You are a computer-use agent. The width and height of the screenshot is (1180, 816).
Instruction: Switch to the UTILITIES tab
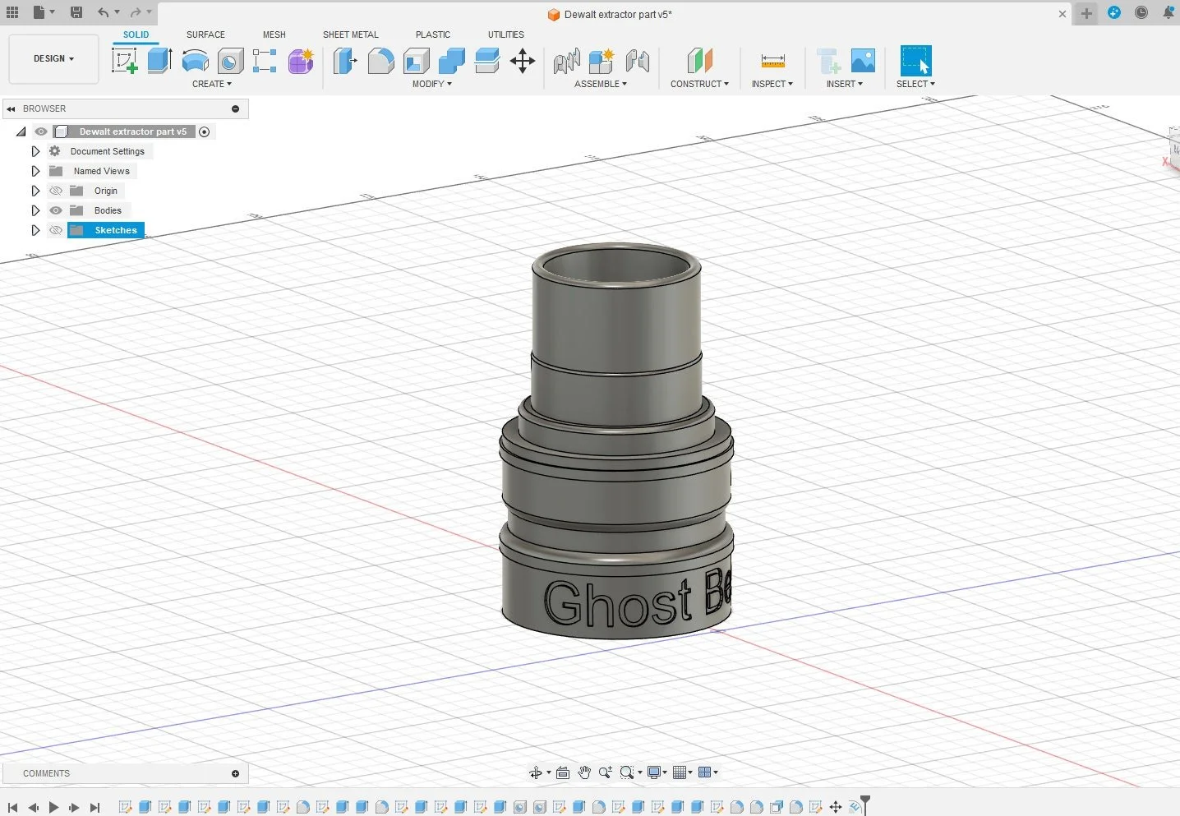506,35
